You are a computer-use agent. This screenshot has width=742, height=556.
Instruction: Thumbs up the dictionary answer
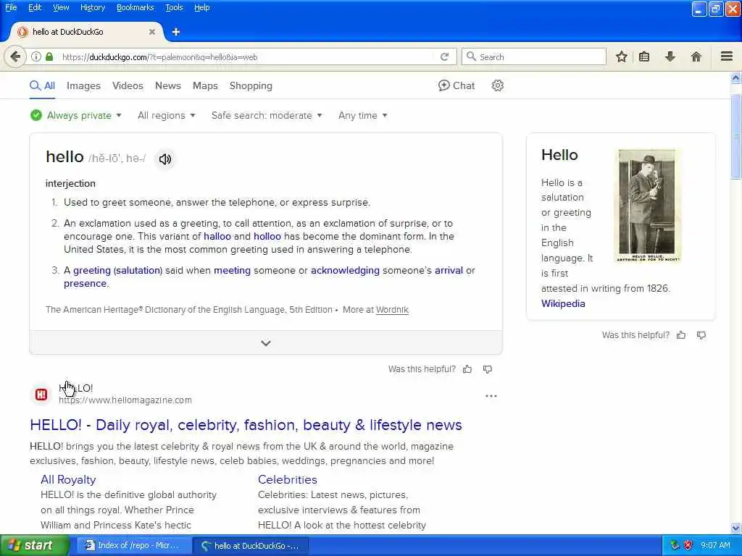[x=467, y=369]
